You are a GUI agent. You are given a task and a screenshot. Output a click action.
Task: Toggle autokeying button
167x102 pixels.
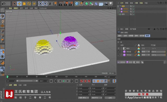(85, 81)
